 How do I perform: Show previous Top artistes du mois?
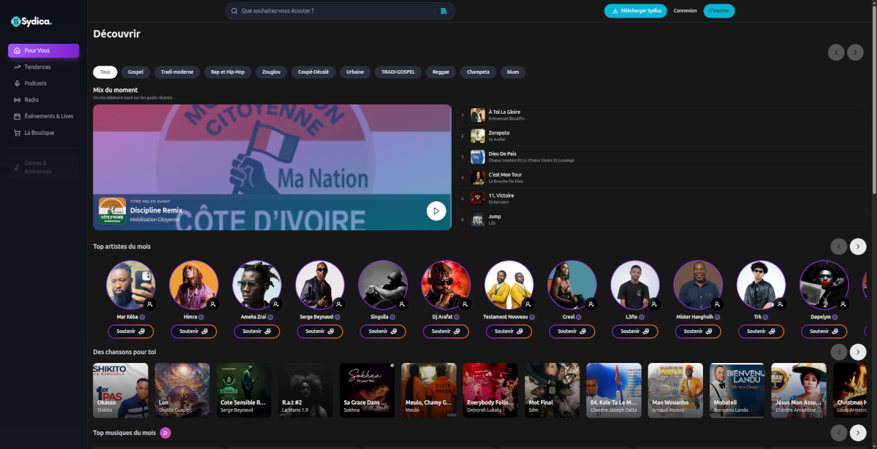(838, 247)
